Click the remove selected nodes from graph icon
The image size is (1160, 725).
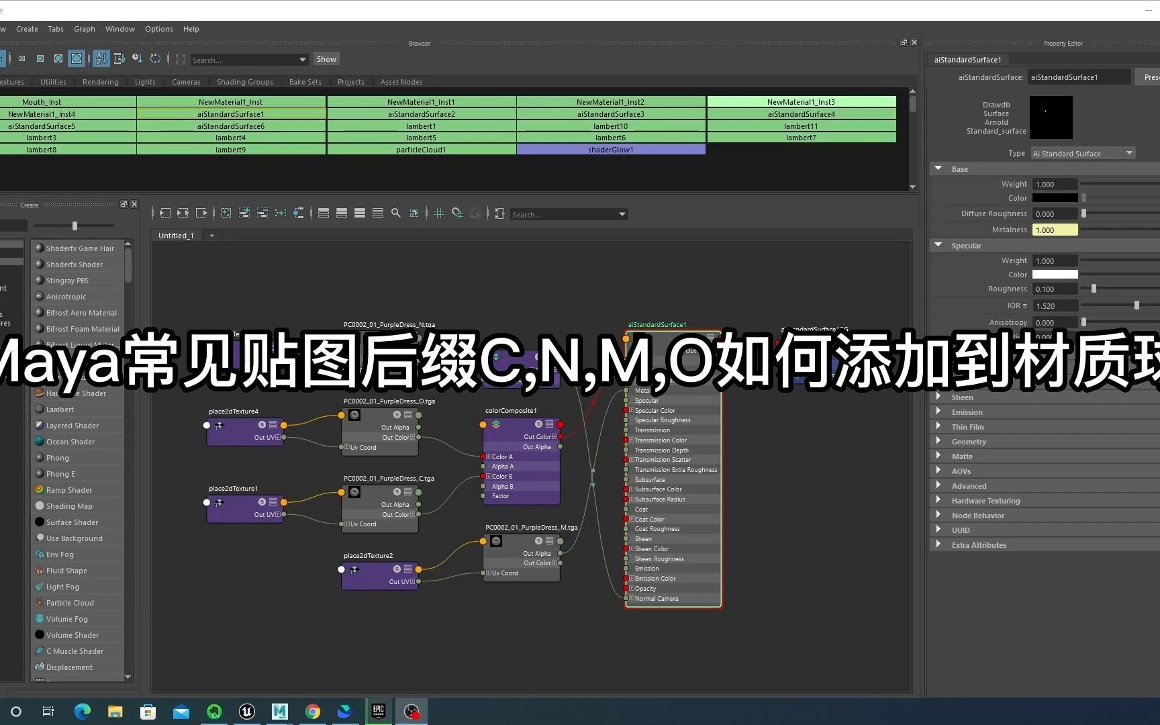click(262, 213)
